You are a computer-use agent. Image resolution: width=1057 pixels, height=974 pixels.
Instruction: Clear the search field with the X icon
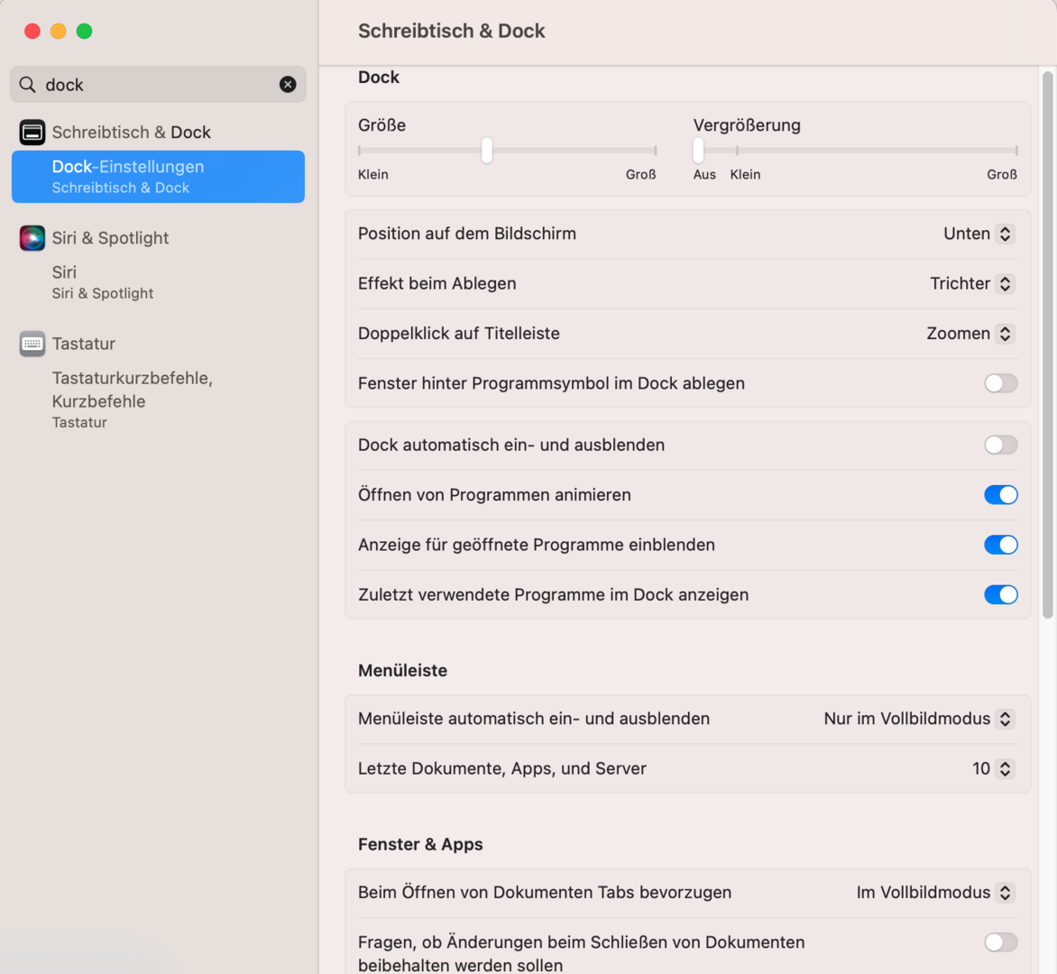click(x=288, y=85)
